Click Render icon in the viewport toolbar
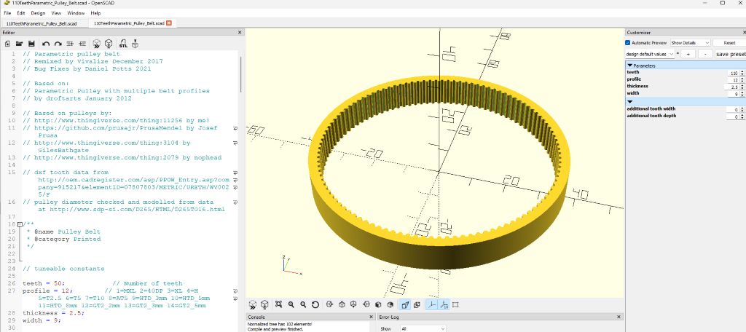 (x=264, y=304)
